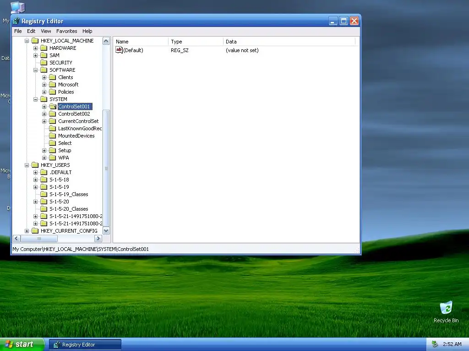Image resolution: width=469 pixels, height=351 pixels.
Task: Click the ControlSet002 folder icon
Action: [x=52, y=113]
